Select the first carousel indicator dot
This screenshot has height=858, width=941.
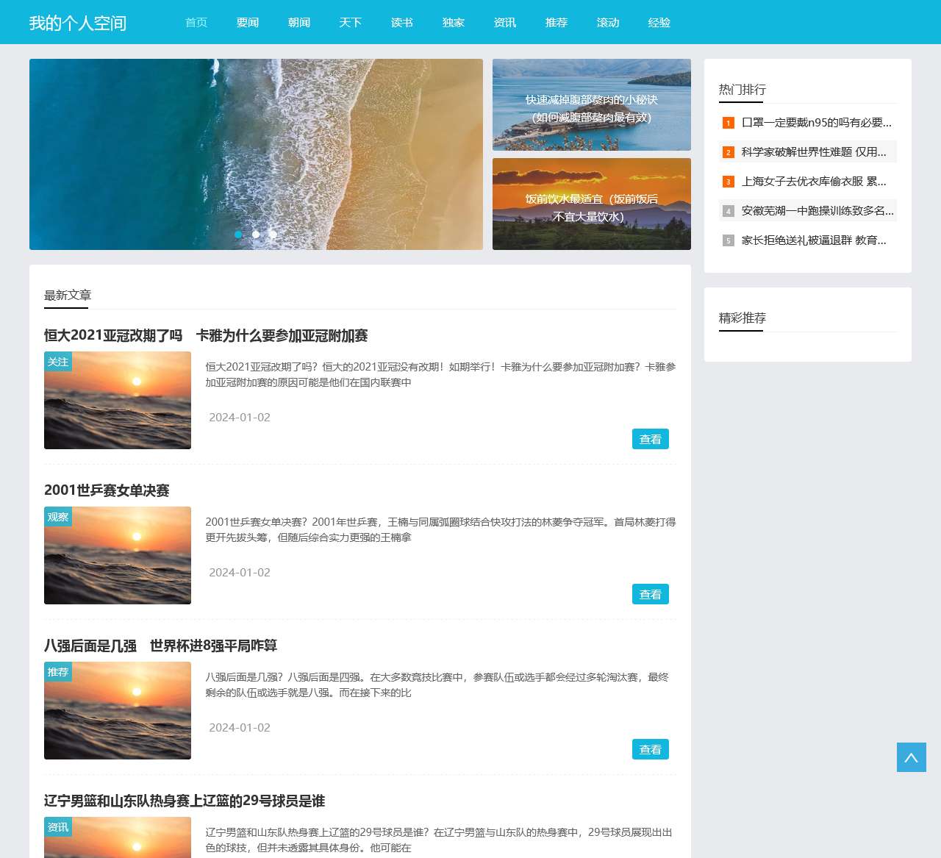click(238, 235)
